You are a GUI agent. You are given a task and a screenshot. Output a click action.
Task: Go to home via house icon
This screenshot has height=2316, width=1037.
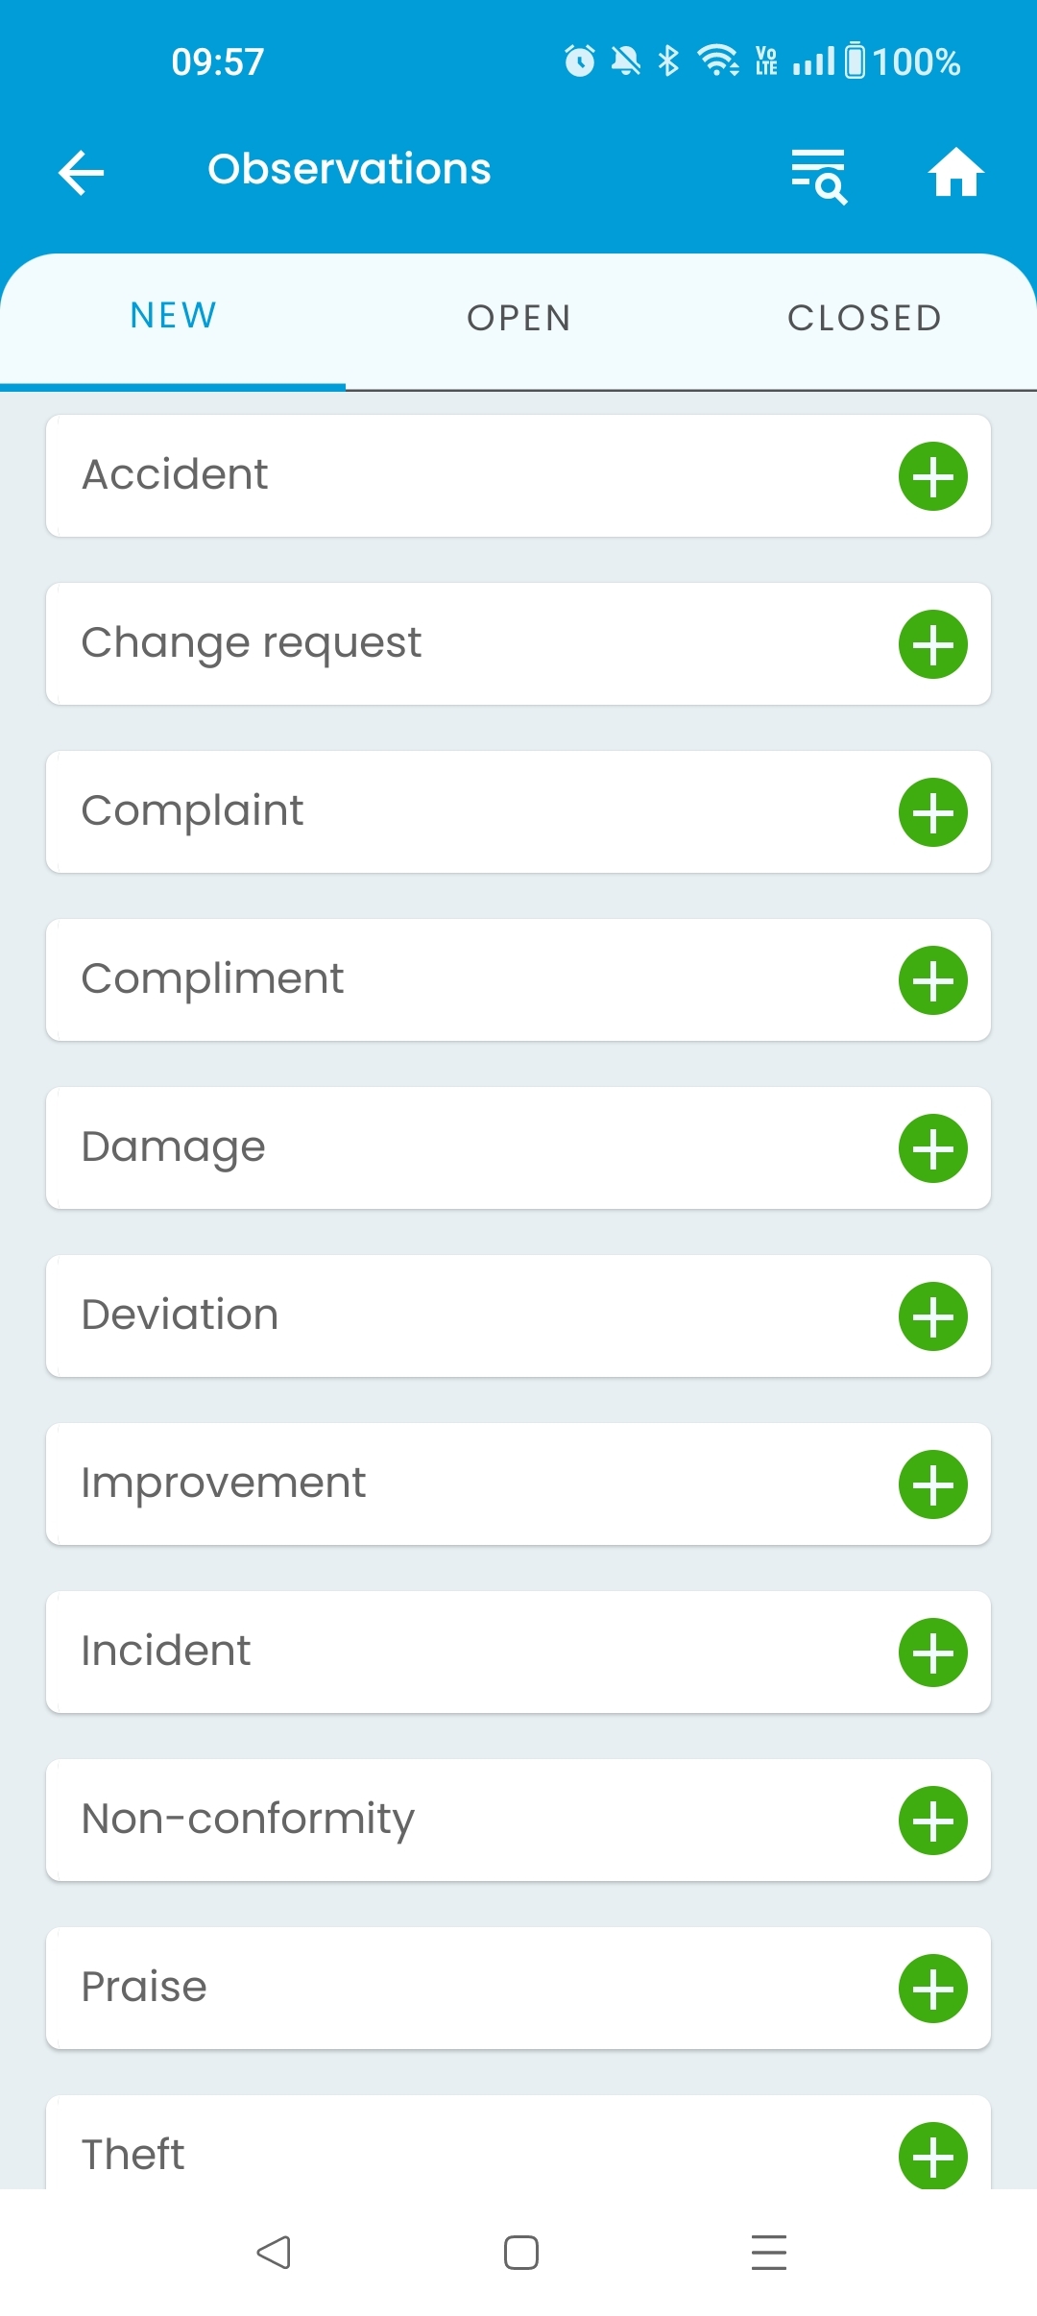click(x=955, y=173)
